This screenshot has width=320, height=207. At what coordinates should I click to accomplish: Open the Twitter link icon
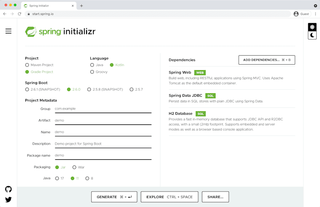pos(8,199)
